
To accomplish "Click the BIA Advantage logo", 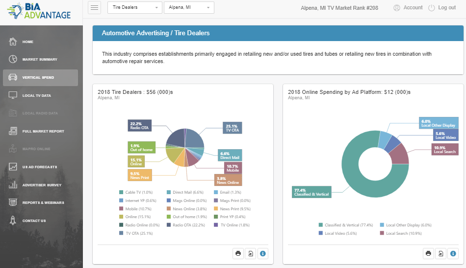I will (x=39, y=11).
